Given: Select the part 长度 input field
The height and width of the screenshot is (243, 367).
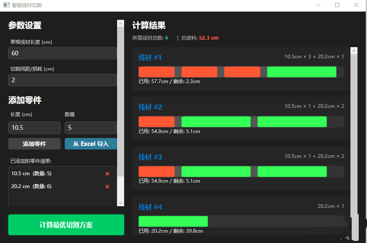Looking at the screenshot, I should coord(34,128).
